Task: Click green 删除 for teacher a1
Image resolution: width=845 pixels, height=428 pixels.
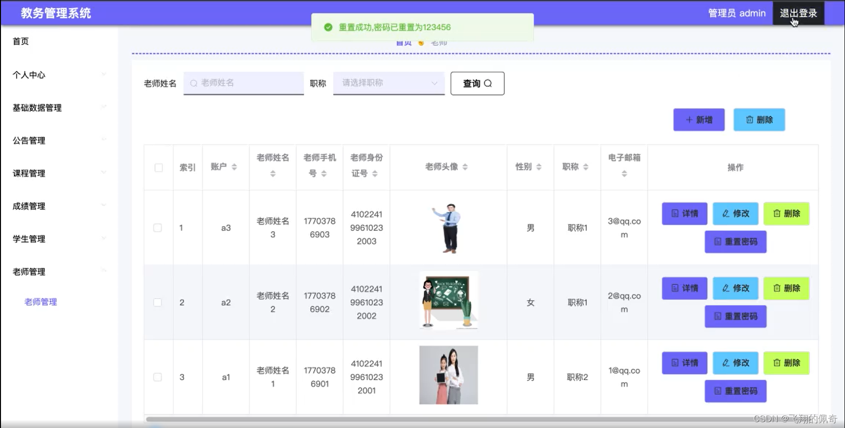Action: pos(786,363)
